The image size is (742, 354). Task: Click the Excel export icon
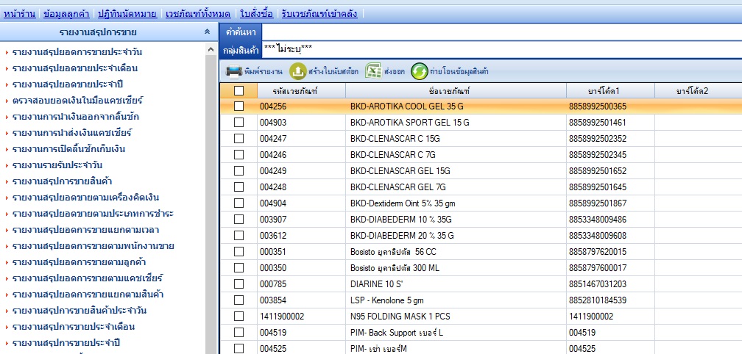[373, 72]
